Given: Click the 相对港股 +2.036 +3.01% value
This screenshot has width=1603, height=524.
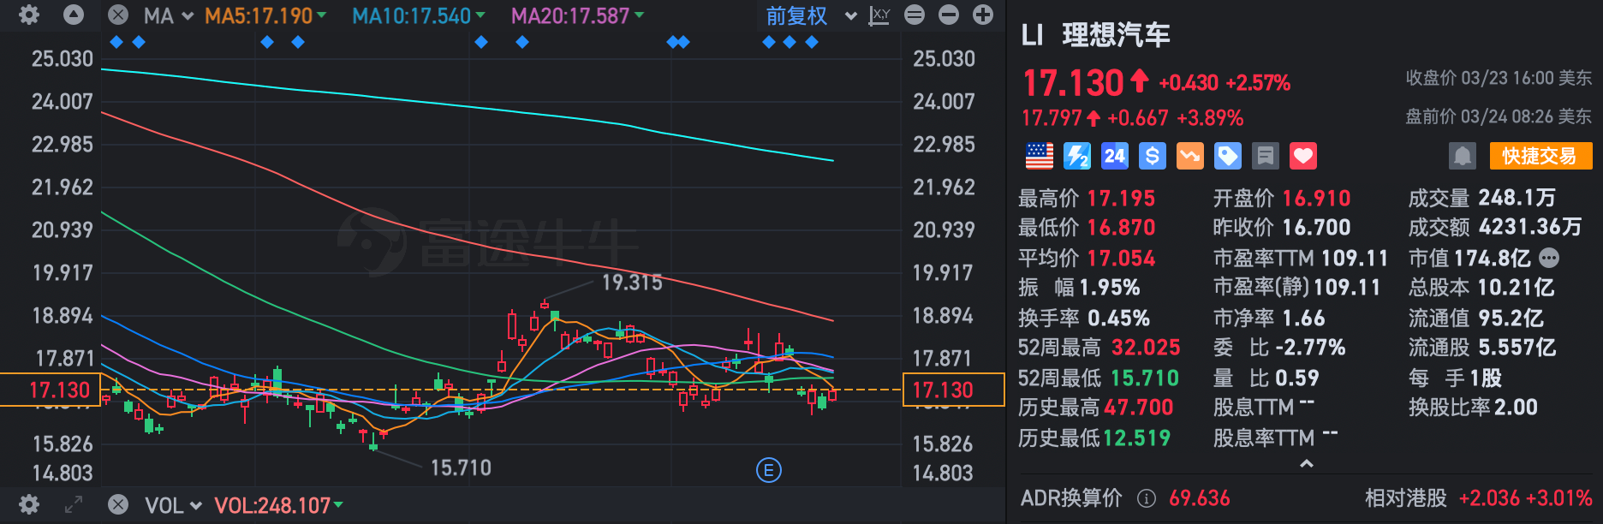Looking at the screenshot, I should [1525, 498].
